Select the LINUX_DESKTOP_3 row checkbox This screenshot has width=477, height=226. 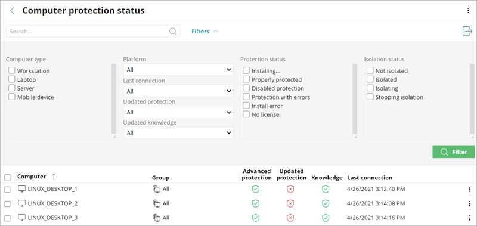point(7,218)
